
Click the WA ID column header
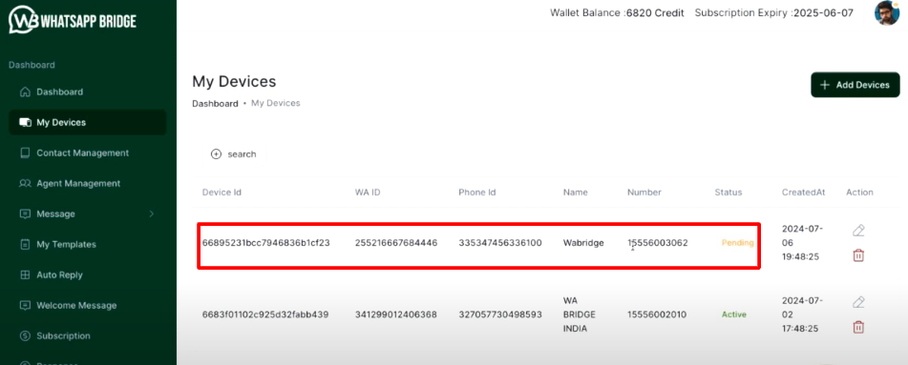tap(368, 193)
